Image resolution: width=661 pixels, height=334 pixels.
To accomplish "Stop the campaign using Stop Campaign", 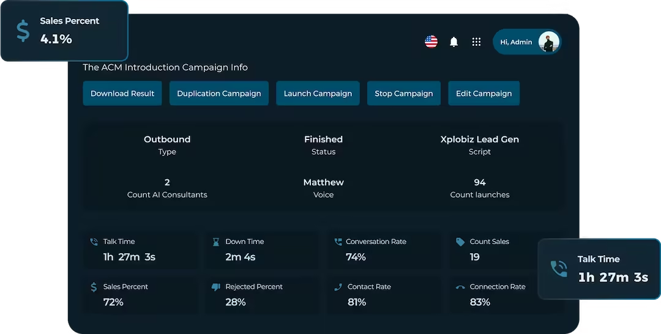I will (x=403, y=94).
